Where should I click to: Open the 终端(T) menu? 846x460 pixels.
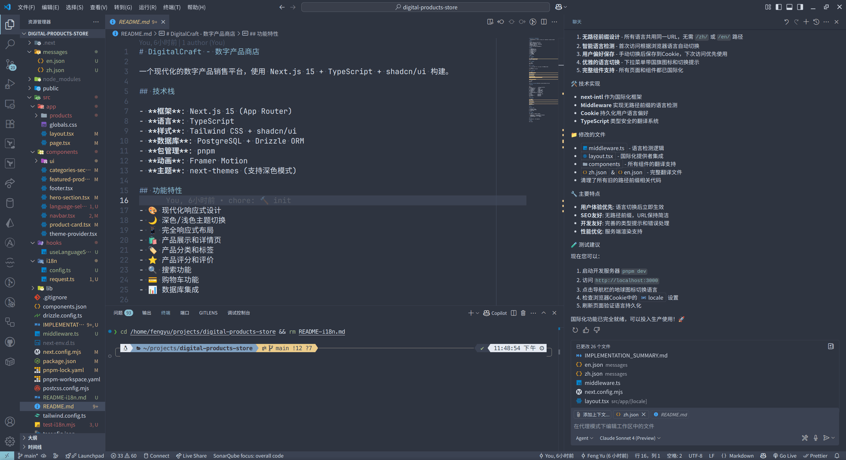(x=172, y=7)
